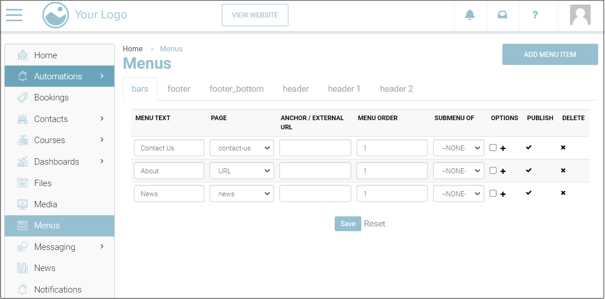Click the Save button
This screenshot has height=299, width=605.
(x=348, y=224)
